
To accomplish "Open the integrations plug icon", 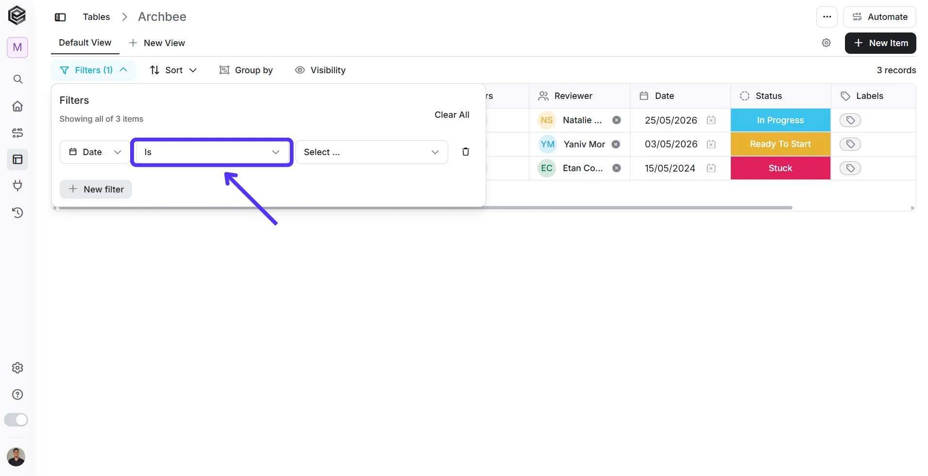I will tap(17, 186).
